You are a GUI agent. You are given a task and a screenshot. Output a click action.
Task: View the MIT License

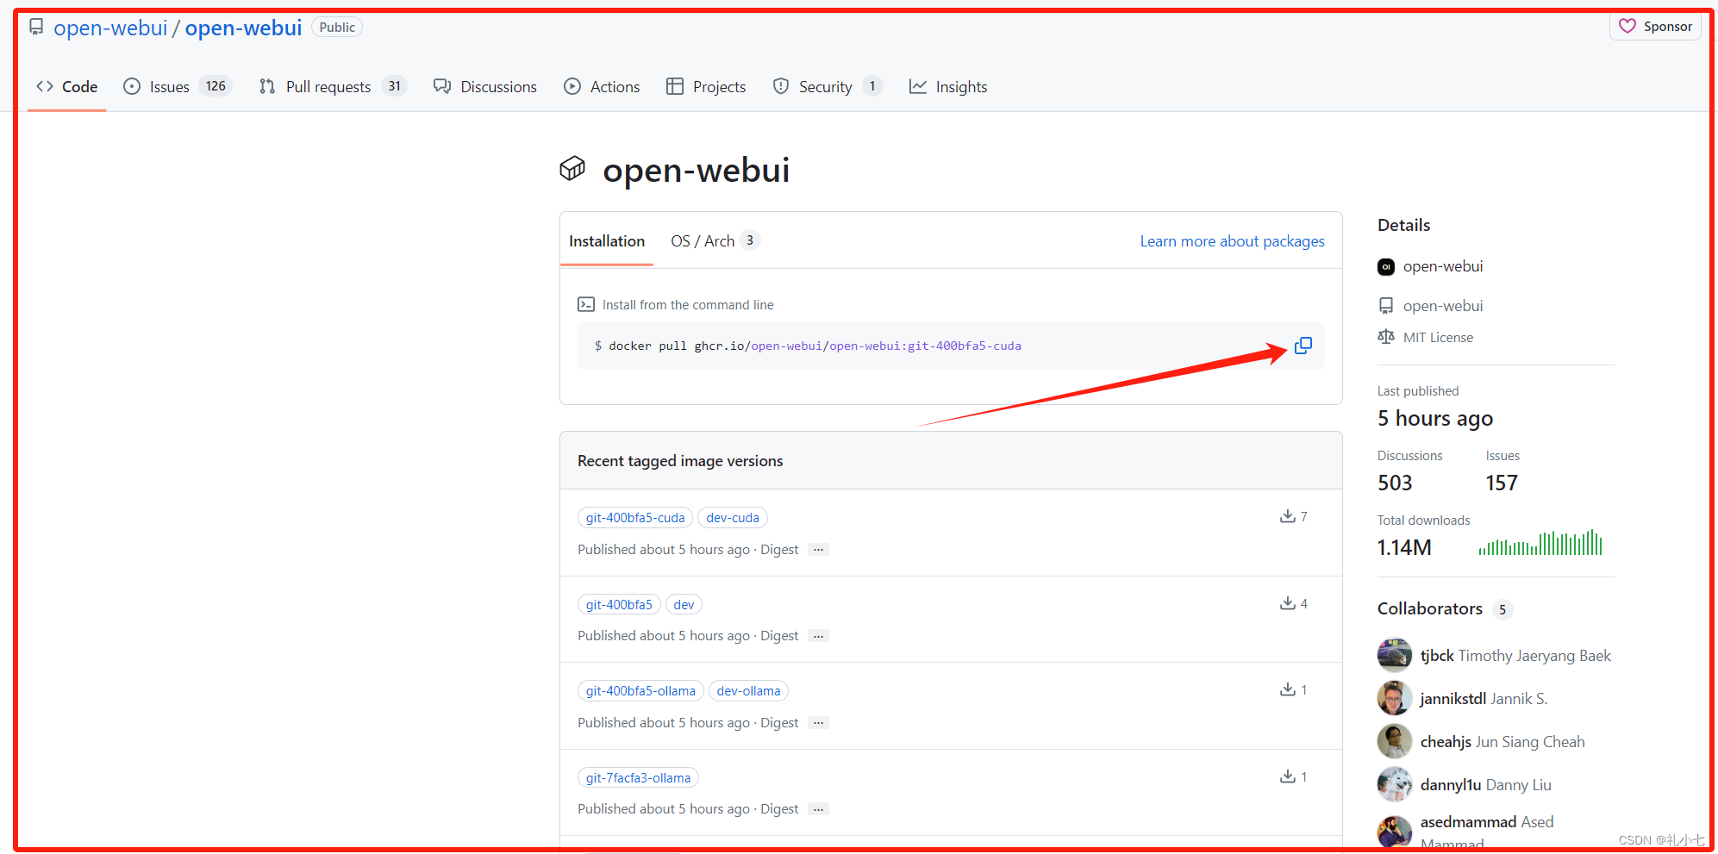click(1438, 338)
